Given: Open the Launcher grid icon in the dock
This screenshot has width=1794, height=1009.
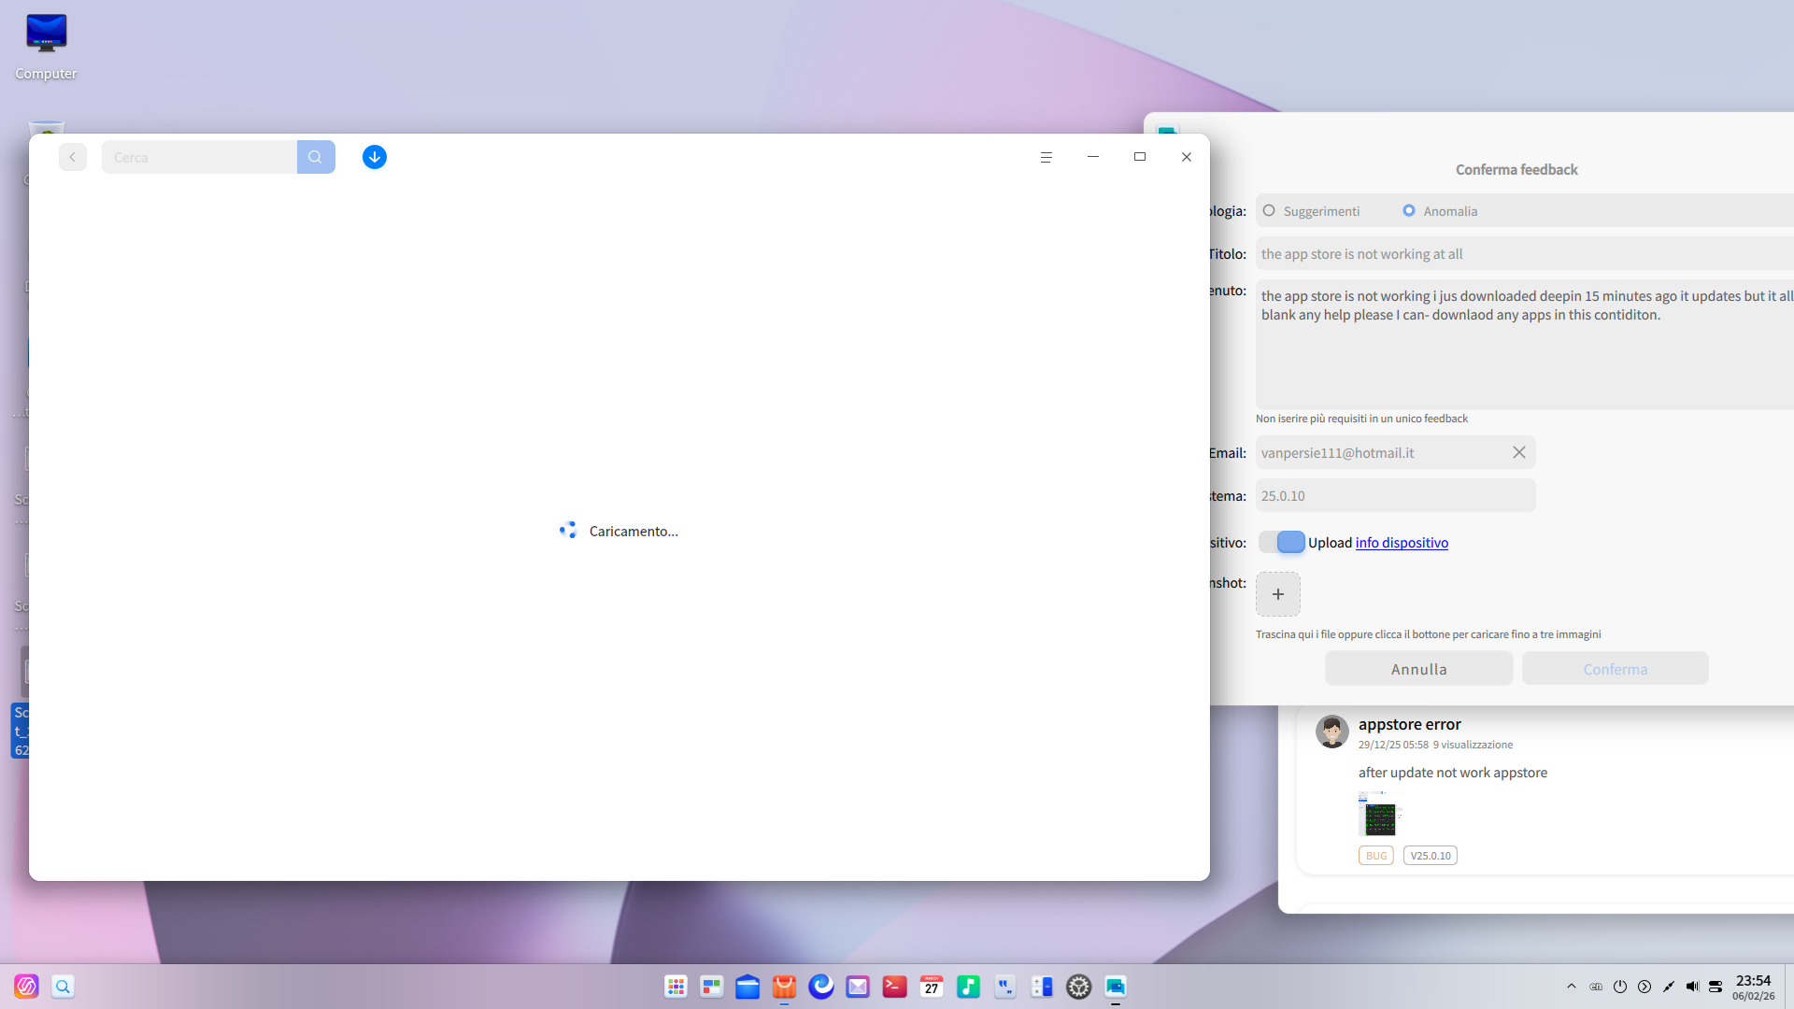Looking at the screenshot, I should (676, 986).
